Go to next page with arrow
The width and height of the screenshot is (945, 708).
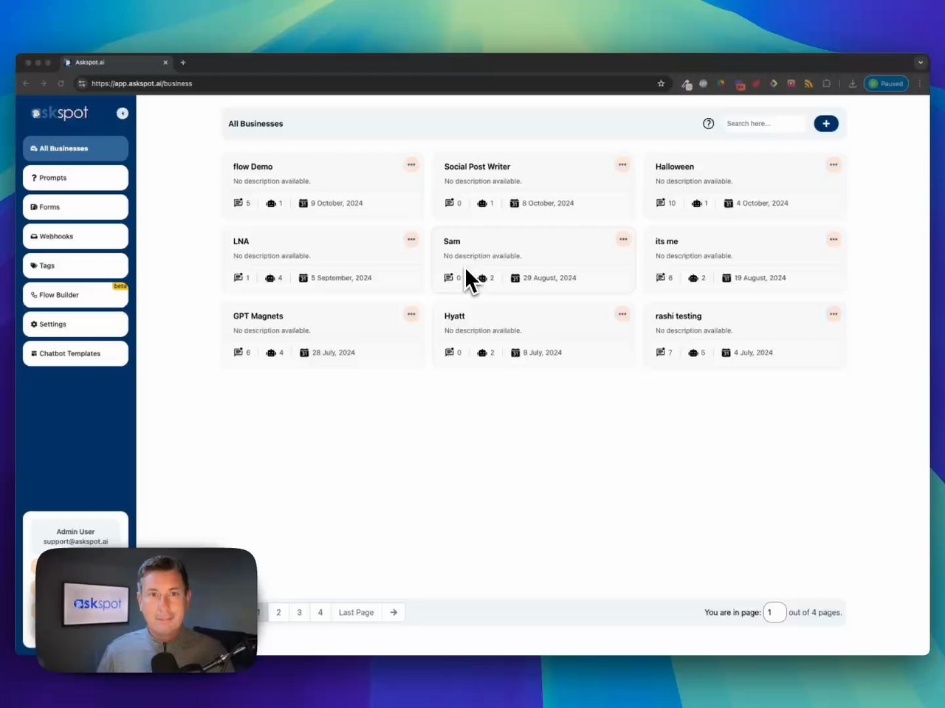pos(394,612)
